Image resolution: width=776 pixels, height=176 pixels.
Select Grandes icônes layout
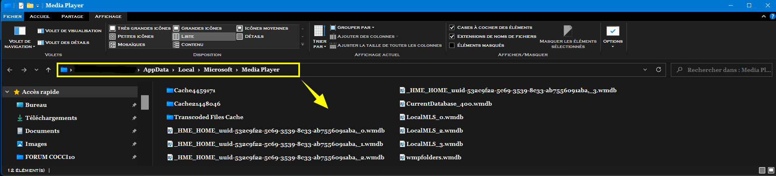click(x=197, y=28)
